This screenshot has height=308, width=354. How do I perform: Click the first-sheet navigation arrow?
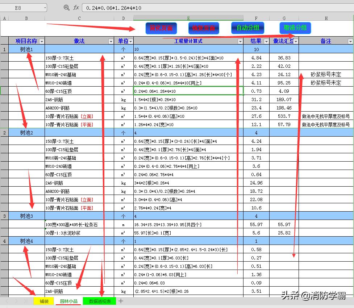pyautogui.click(x=7, y=301)
